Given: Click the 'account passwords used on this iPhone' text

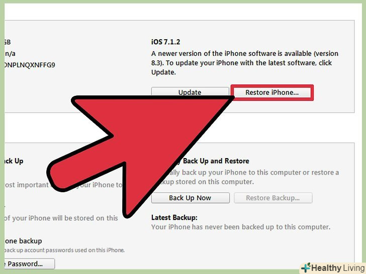Looking at the screenshot, I should 64,250.
